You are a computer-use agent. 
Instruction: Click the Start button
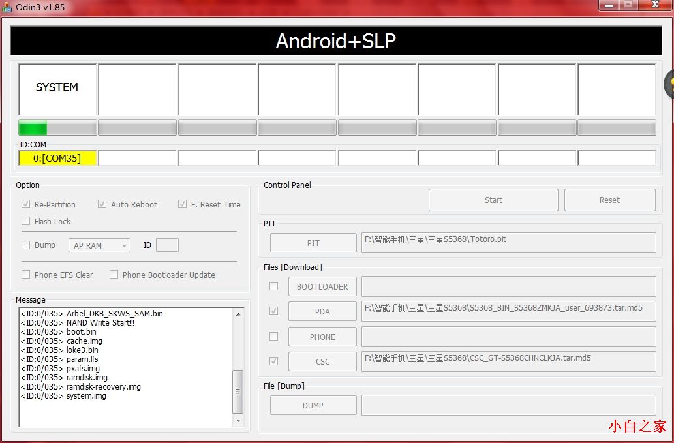(493, 200)
